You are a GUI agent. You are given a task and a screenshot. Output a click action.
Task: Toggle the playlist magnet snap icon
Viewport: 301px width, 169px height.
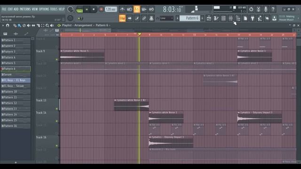coord(8,25)
